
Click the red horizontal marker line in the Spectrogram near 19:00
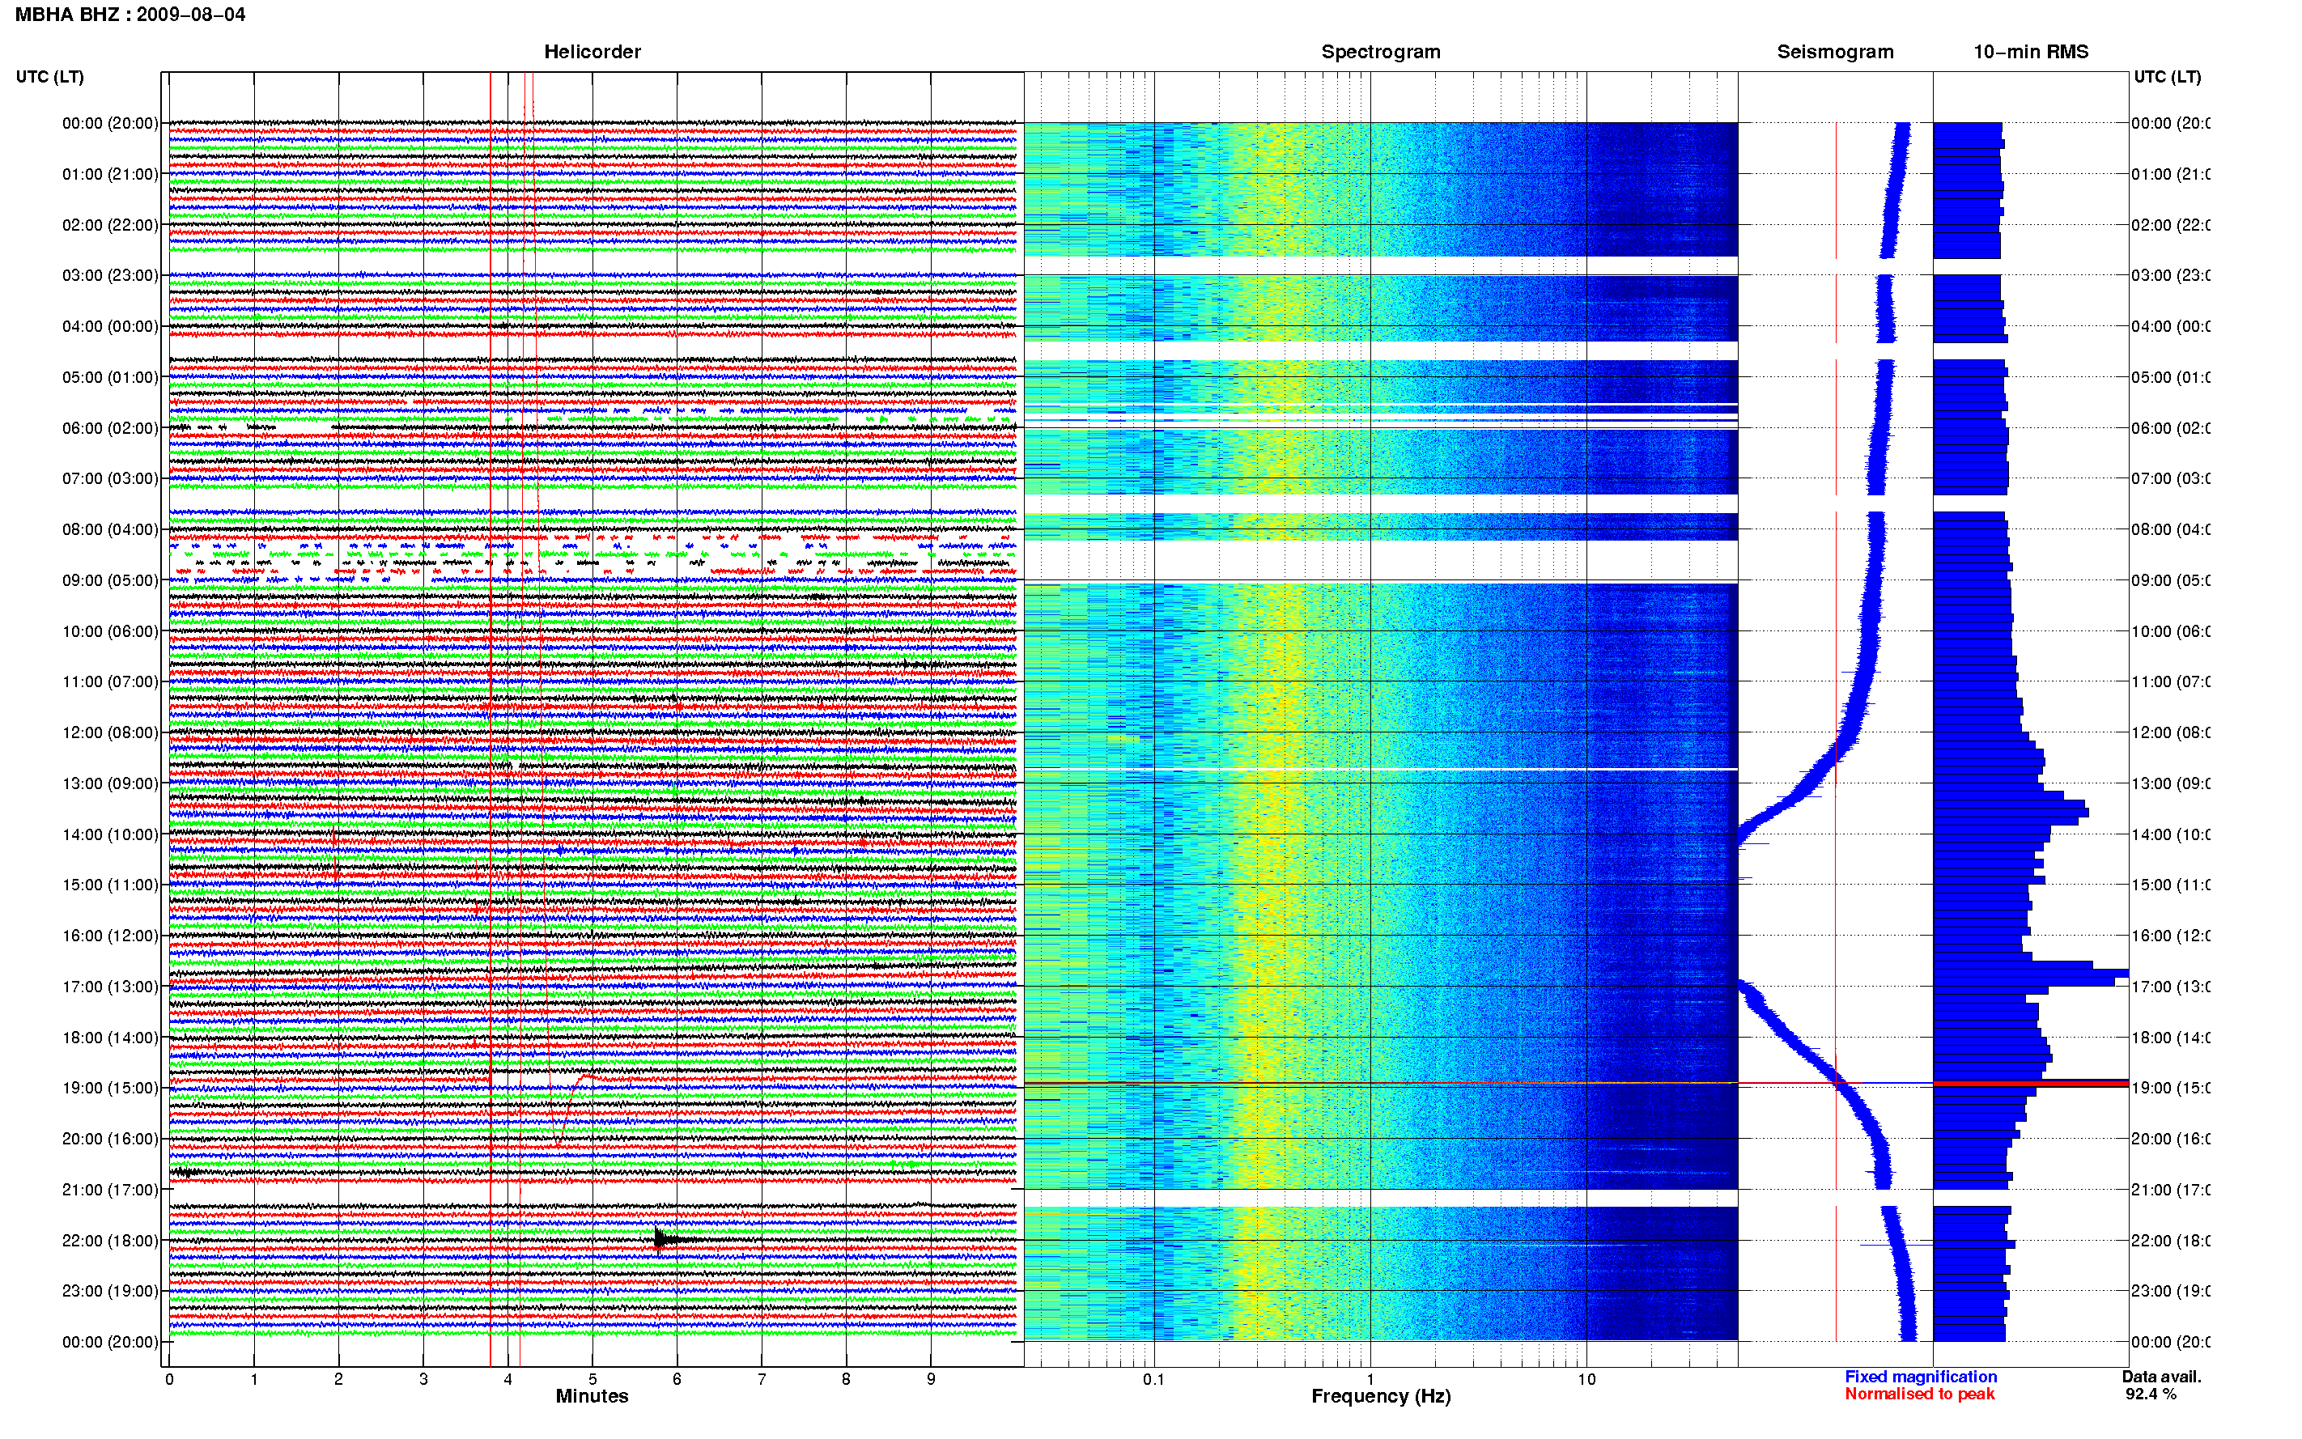pos(1381,1083)
